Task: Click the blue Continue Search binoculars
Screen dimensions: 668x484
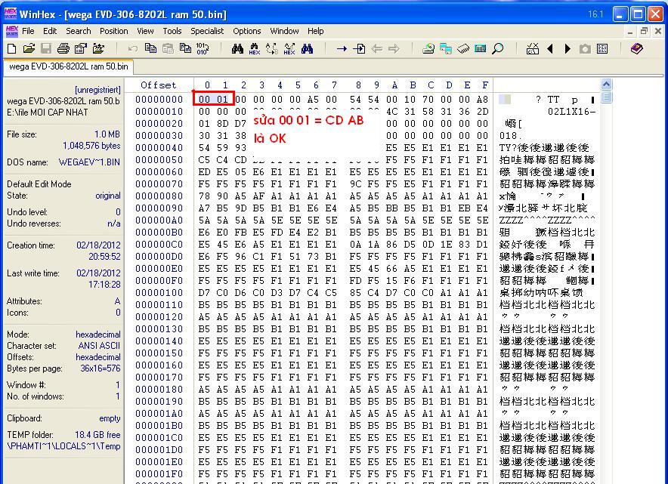Action: (x=307, y=49)
